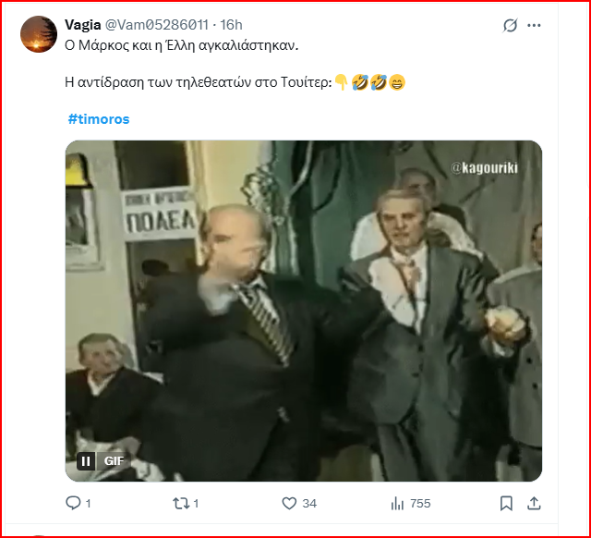Click the share post upload icon

coord(533,503)
